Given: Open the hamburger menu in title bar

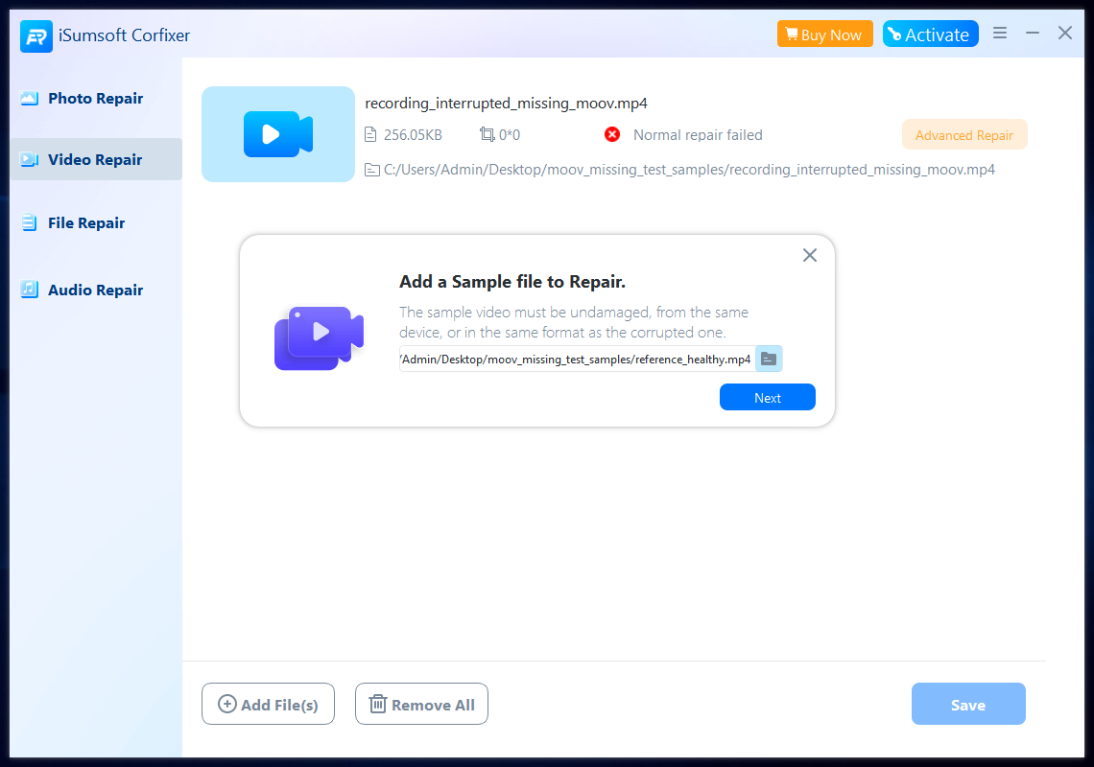Looking at the screenshot, I should [1000, 33].
